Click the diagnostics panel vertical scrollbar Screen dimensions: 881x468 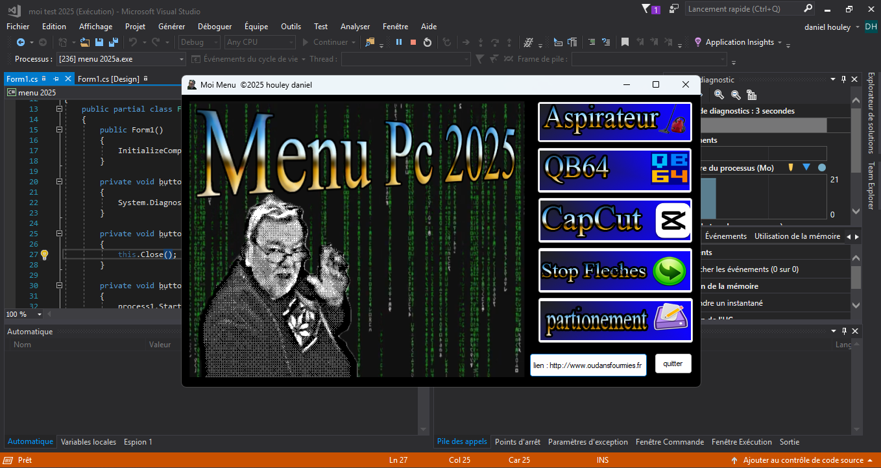pos(856,276)
